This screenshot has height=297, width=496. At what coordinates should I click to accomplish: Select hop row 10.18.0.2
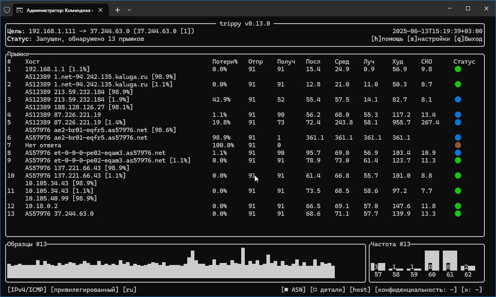245,206
